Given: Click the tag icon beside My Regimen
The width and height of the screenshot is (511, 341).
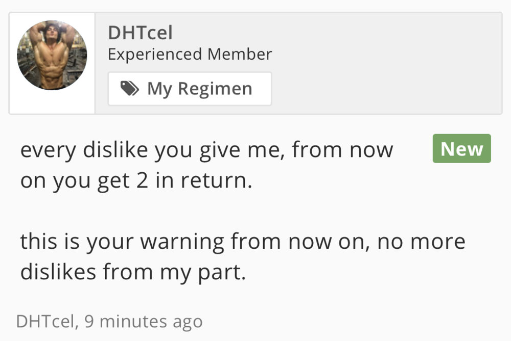Looking at the screenshot, I should point(130,89).
